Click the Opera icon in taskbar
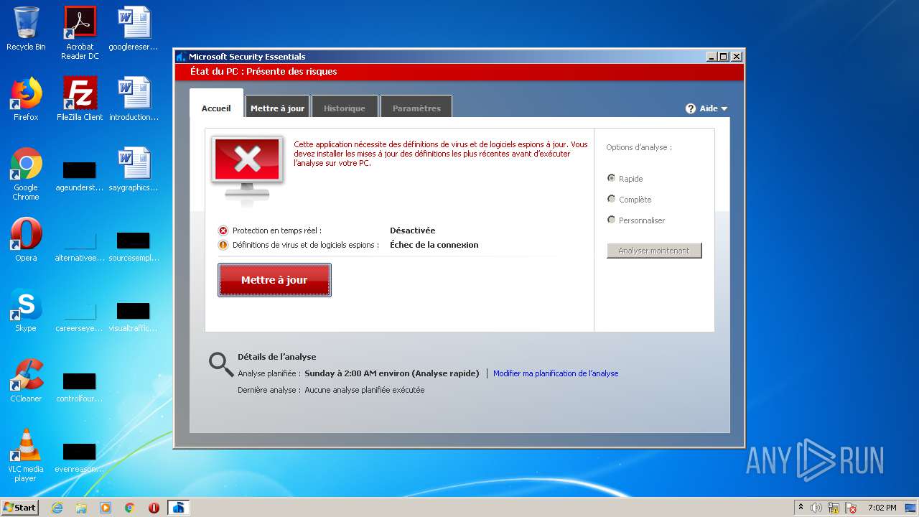 click(x=154, y=508)
